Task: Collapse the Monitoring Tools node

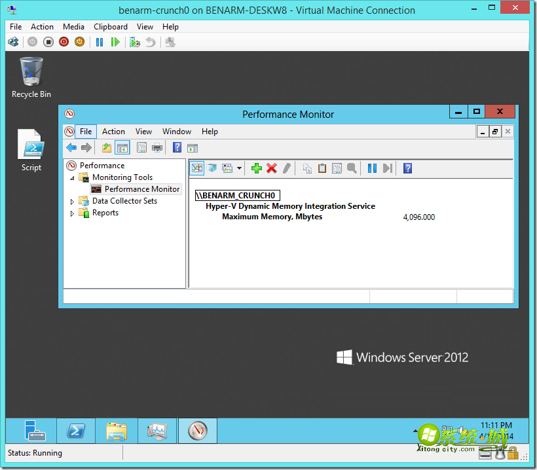Action: tap(73, 177)
